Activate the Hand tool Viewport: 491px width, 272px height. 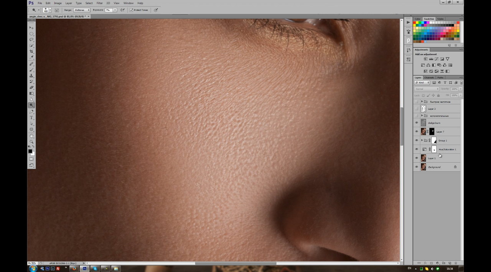pos(31,136)
